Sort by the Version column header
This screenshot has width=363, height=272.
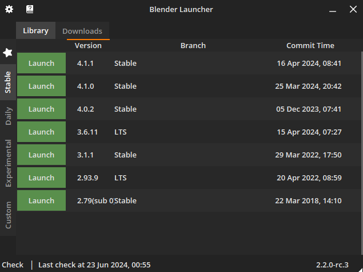coord(88,45)
